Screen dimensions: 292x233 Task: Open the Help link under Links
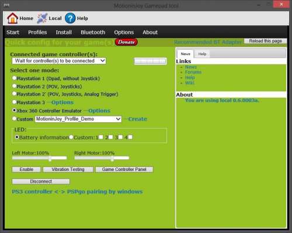pyautogui.click(x=190, y=77)
